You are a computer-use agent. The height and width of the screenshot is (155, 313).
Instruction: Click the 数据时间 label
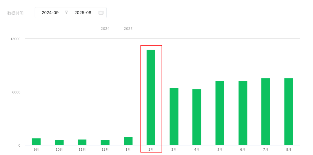[15, 13]
